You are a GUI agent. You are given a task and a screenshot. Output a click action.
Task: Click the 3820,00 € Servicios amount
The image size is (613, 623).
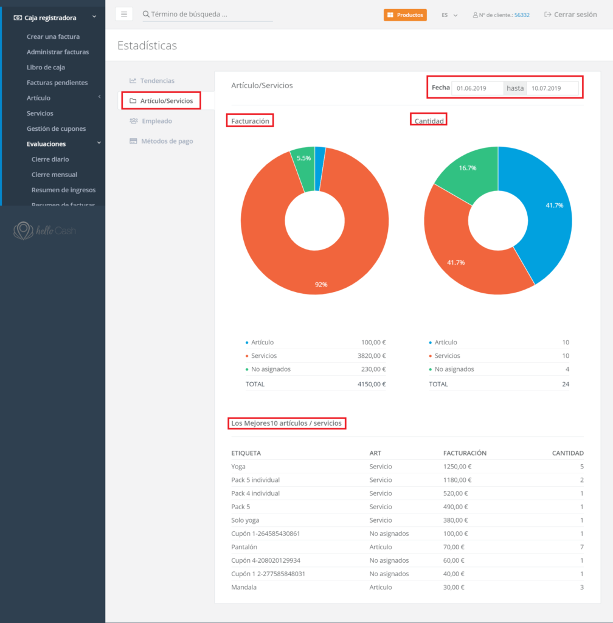(x=372, y=356)
